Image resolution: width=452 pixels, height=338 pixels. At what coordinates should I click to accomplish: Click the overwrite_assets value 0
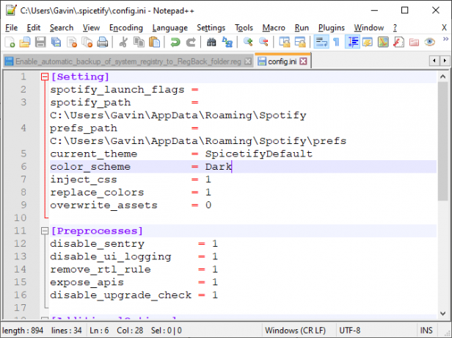pyautogui.click(x=208, y=205)
